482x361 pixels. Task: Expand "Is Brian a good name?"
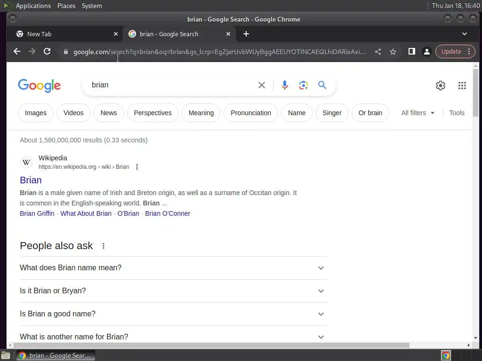point(173,314)
